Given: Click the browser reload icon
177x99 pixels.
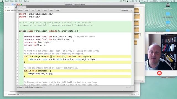Looking at the screenshot, I should click(x=12, y=8).
